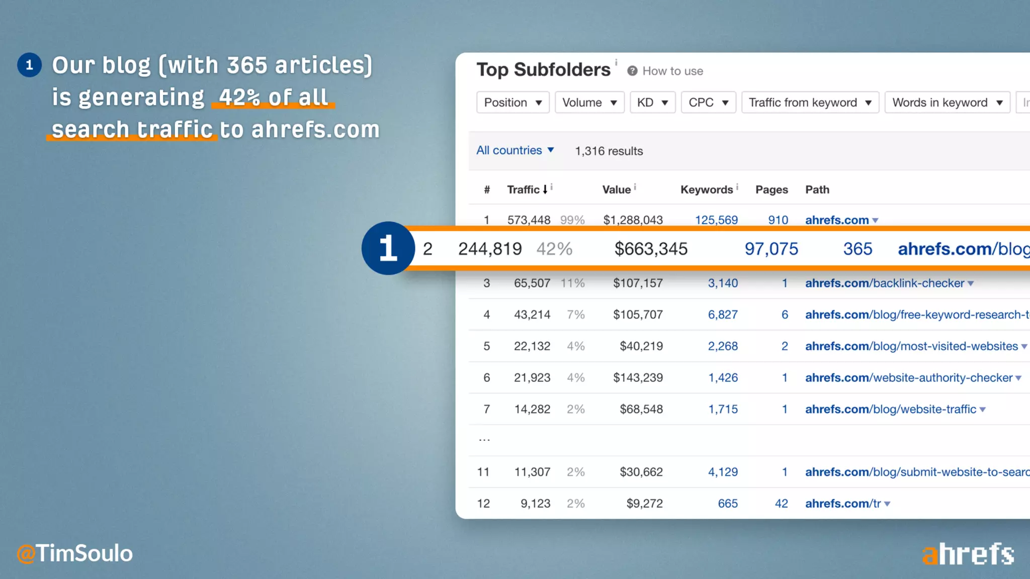1030x579 pixels.
Task: Open the All countries selector
Action: pos(515,150)
